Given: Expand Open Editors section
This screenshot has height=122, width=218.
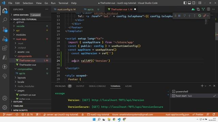Looking at the screenshot, I should tap(30, 15).
